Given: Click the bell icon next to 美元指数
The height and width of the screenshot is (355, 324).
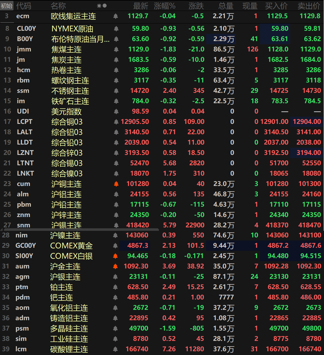Looking at the screenshot, I should point(116,111).
